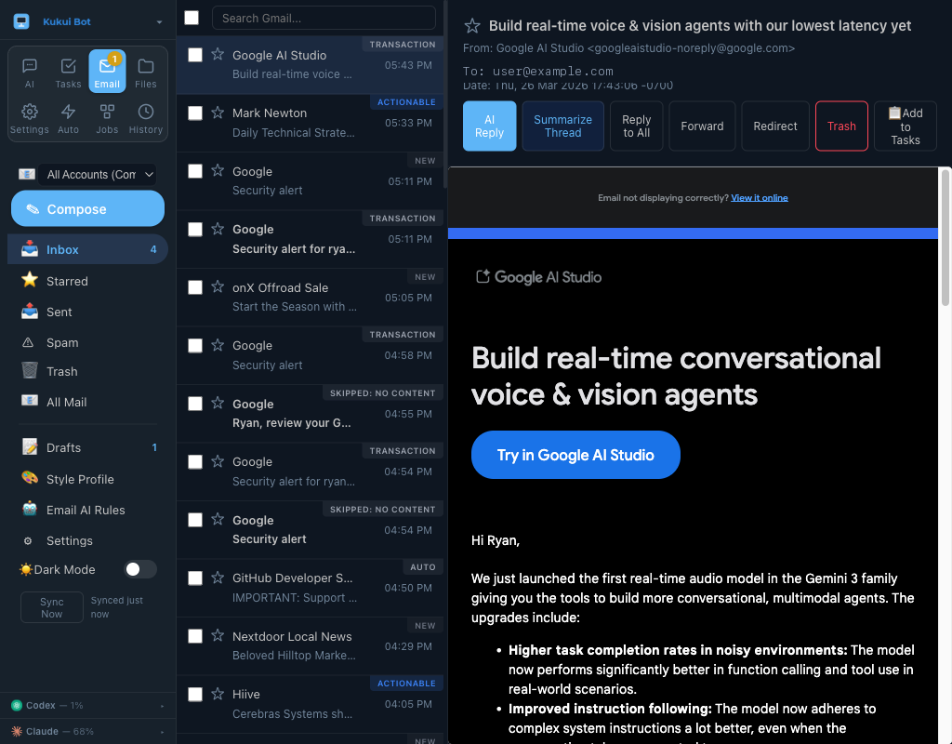Screen dimensions: 952x744
Task: Check the select-all checkbox above inbox
Action: [x=193, y=17]
